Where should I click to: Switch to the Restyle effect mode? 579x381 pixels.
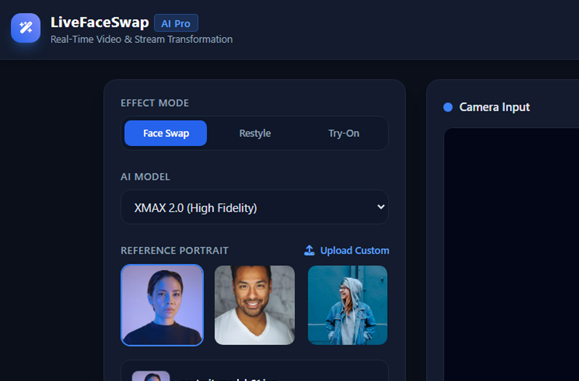point(255,133)
